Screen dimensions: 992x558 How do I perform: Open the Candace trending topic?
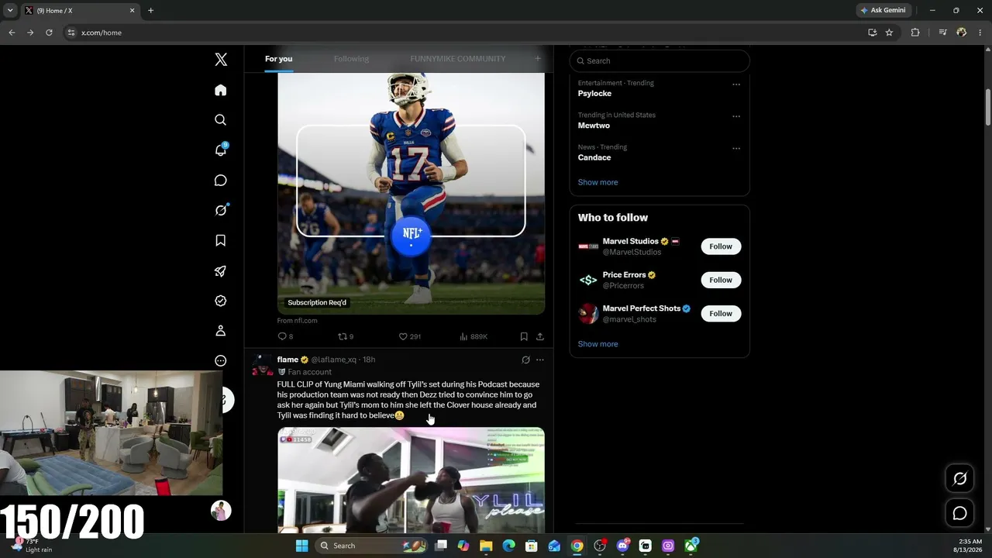594,157
